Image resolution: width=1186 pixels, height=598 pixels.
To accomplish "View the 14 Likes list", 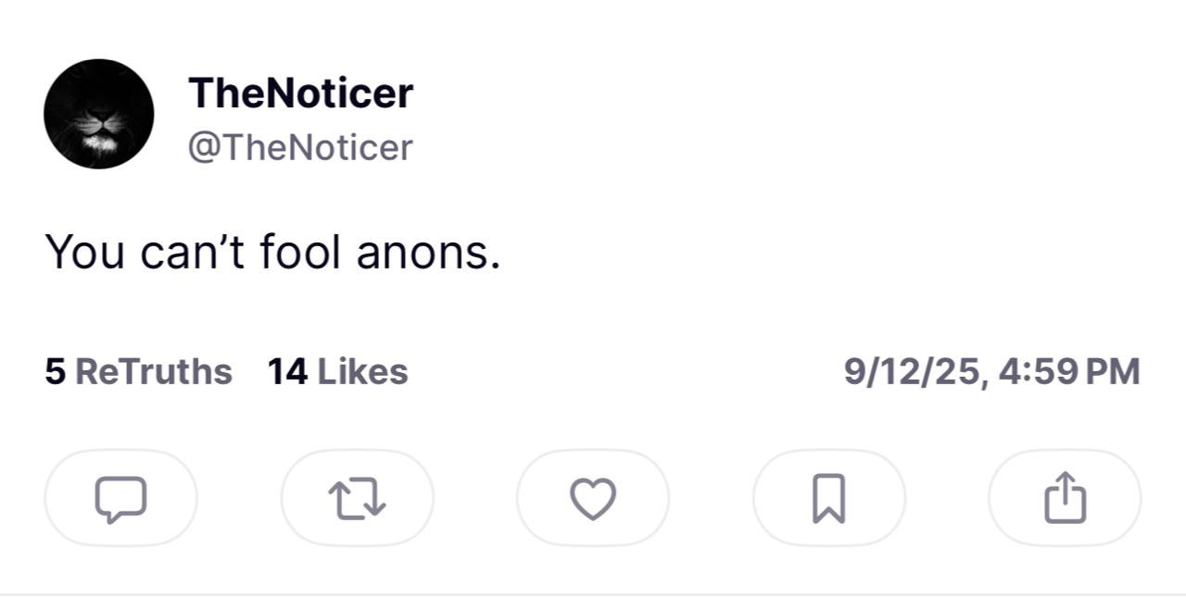I will (x=338, y=371).
